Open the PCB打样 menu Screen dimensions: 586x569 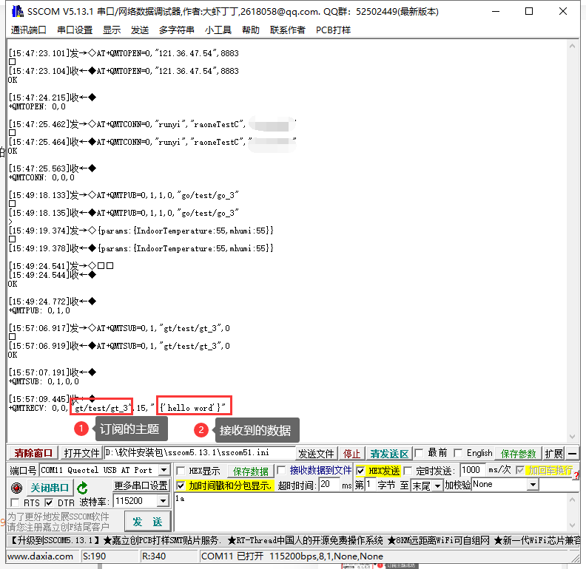(x=334, y=30)
